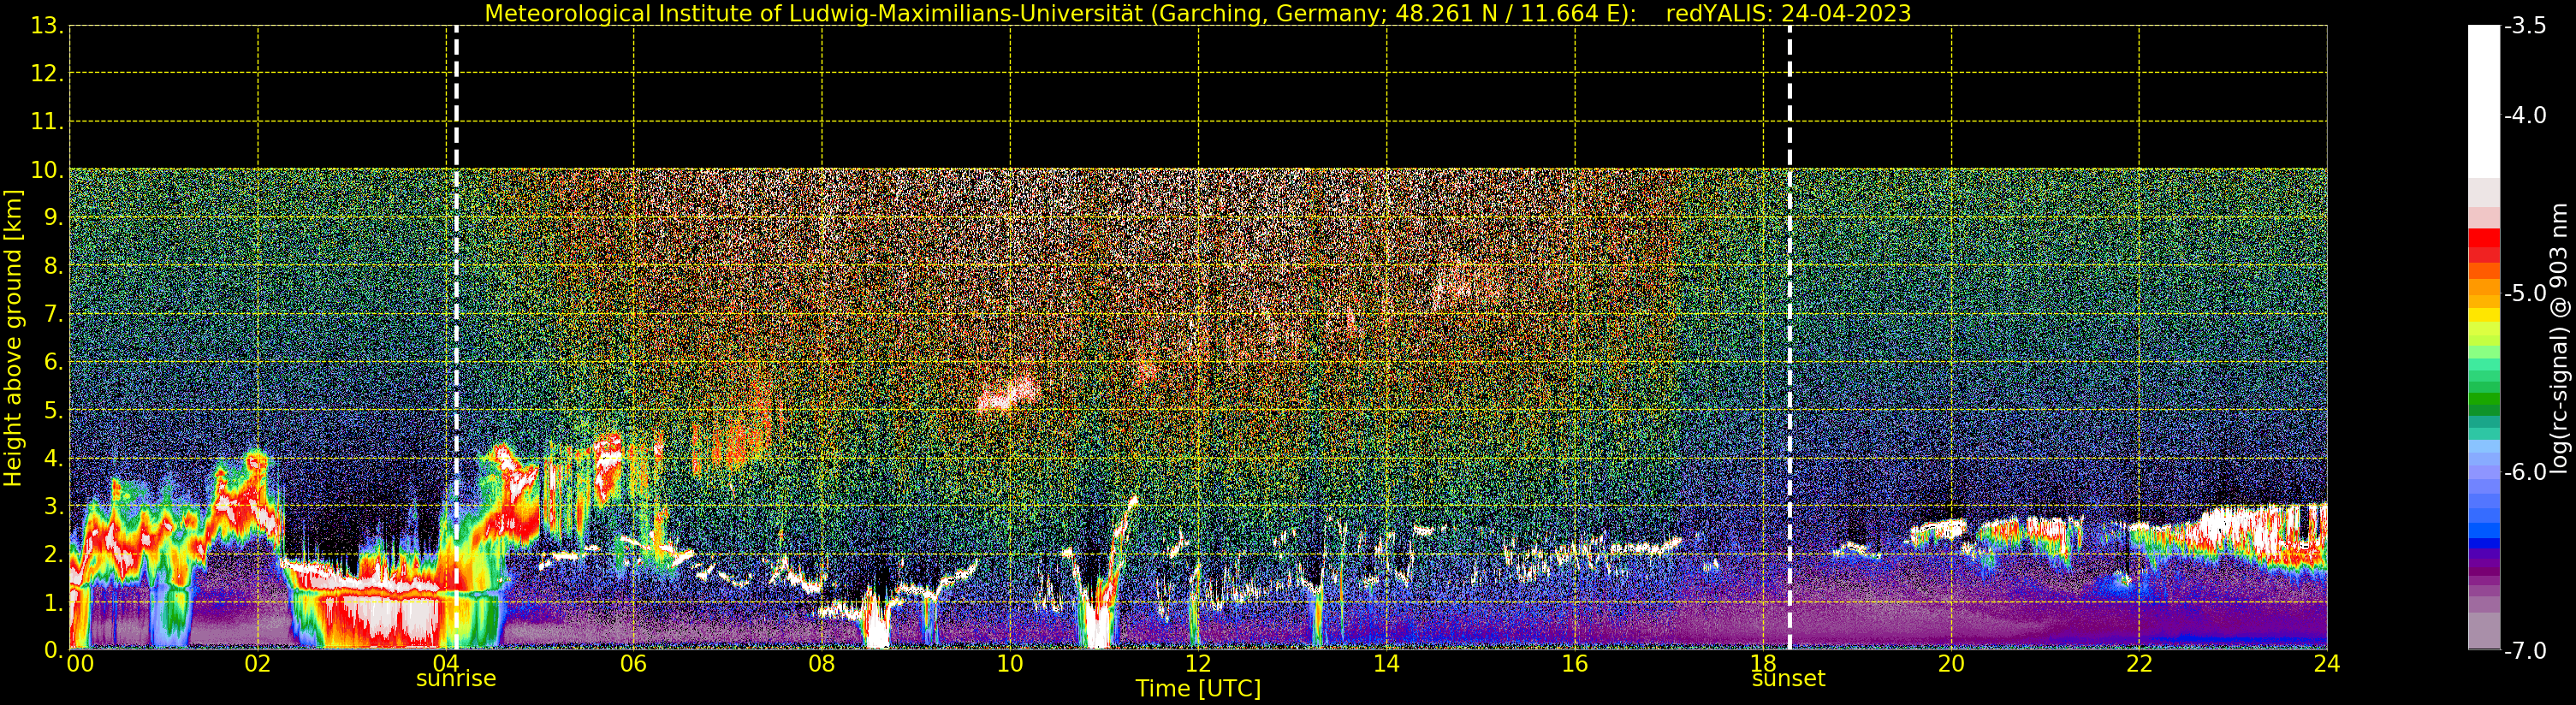Click the height tick '10.' on the y-axis
Screen dimensions: 2576x705
47,170
